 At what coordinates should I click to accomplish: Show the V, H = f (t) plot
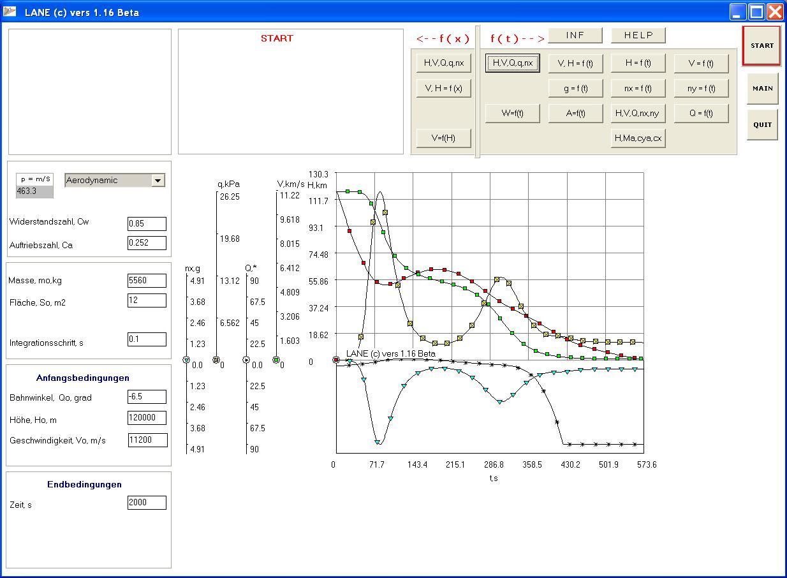pyautogui.click(x=575, y=63)
